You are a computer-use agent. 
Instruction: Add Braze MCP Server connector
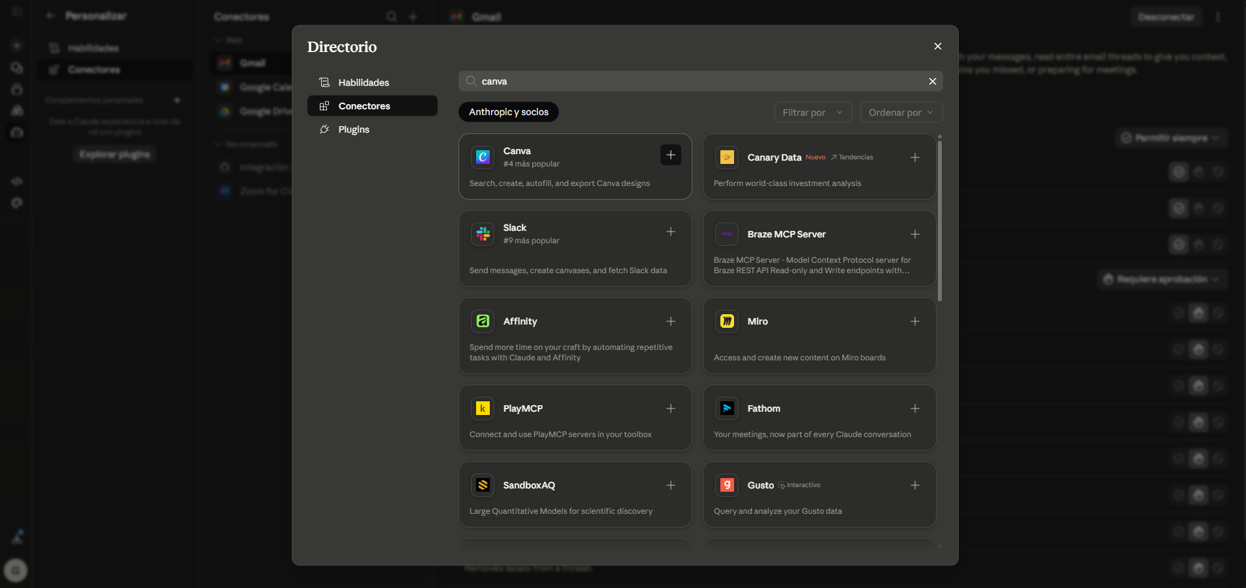915,234
